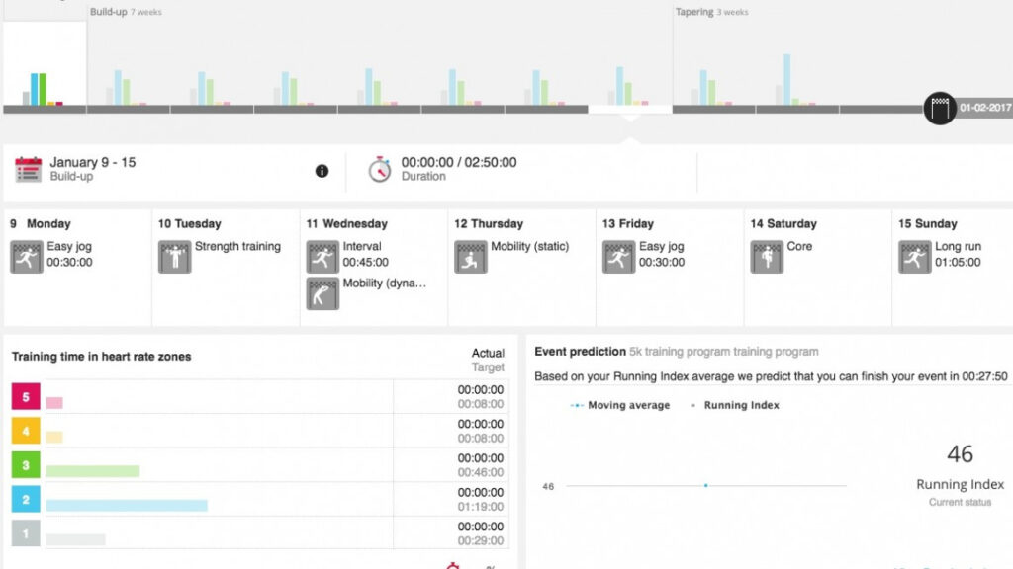Click the stopwatch Duration icon

380,169
